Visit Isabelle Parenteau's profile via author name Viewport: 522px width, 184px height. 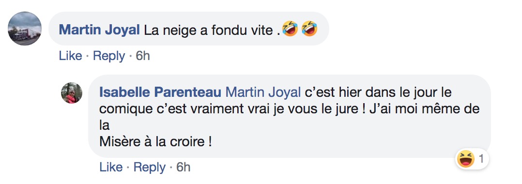(160, 92)
